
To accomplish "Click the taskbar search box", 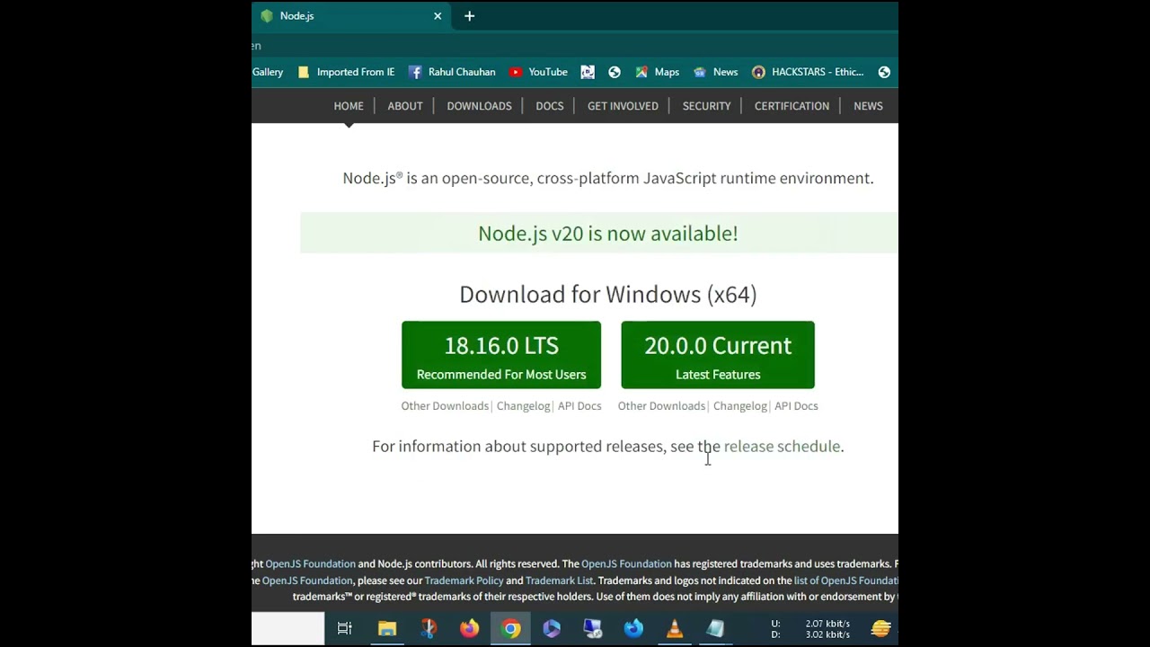I will (x=287, y=629).
